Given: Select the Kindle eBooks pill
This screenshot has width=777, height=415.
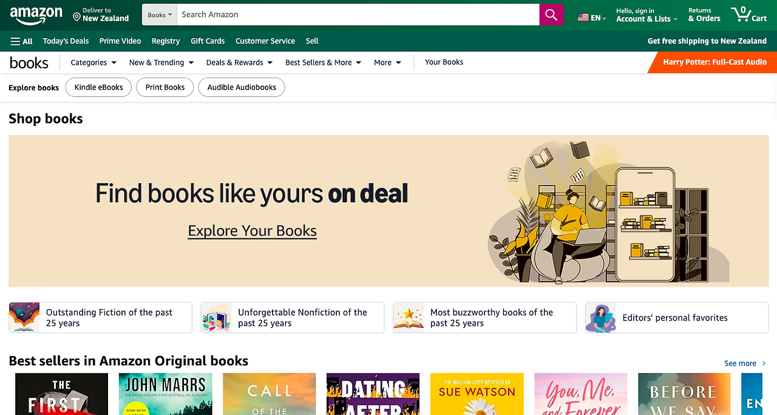Looking at the screenshot, I should point(98,87).
